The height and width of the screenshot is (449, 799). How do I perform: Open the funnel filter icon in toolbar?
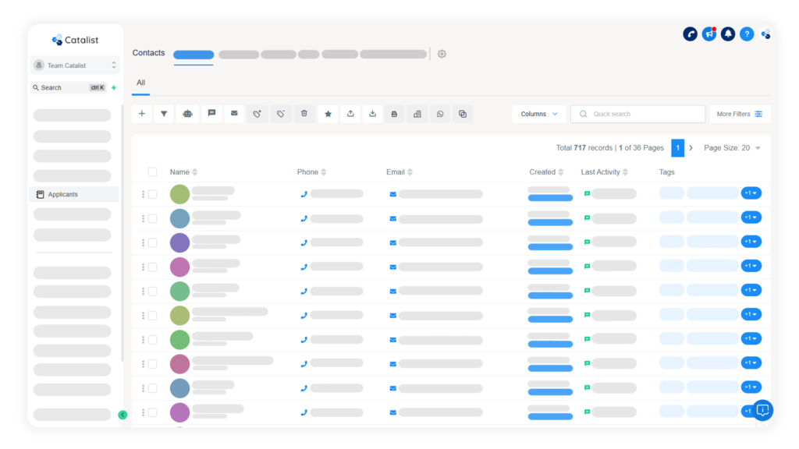pyautogui.click(x=164, y=114)
